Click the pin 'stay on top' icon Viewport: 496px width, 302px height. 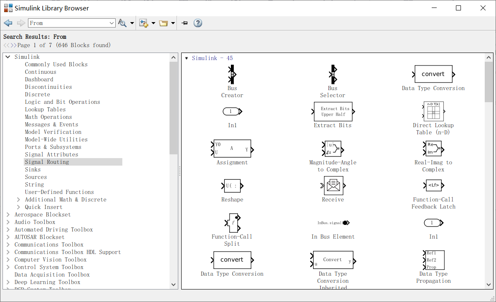coord(185,23)
